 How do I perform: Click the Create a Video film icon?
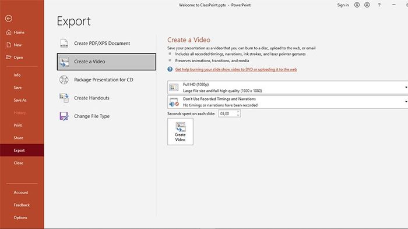64,62
